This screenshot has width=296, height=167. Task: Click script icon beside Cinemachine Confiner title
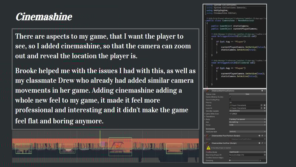pos(207,143)
